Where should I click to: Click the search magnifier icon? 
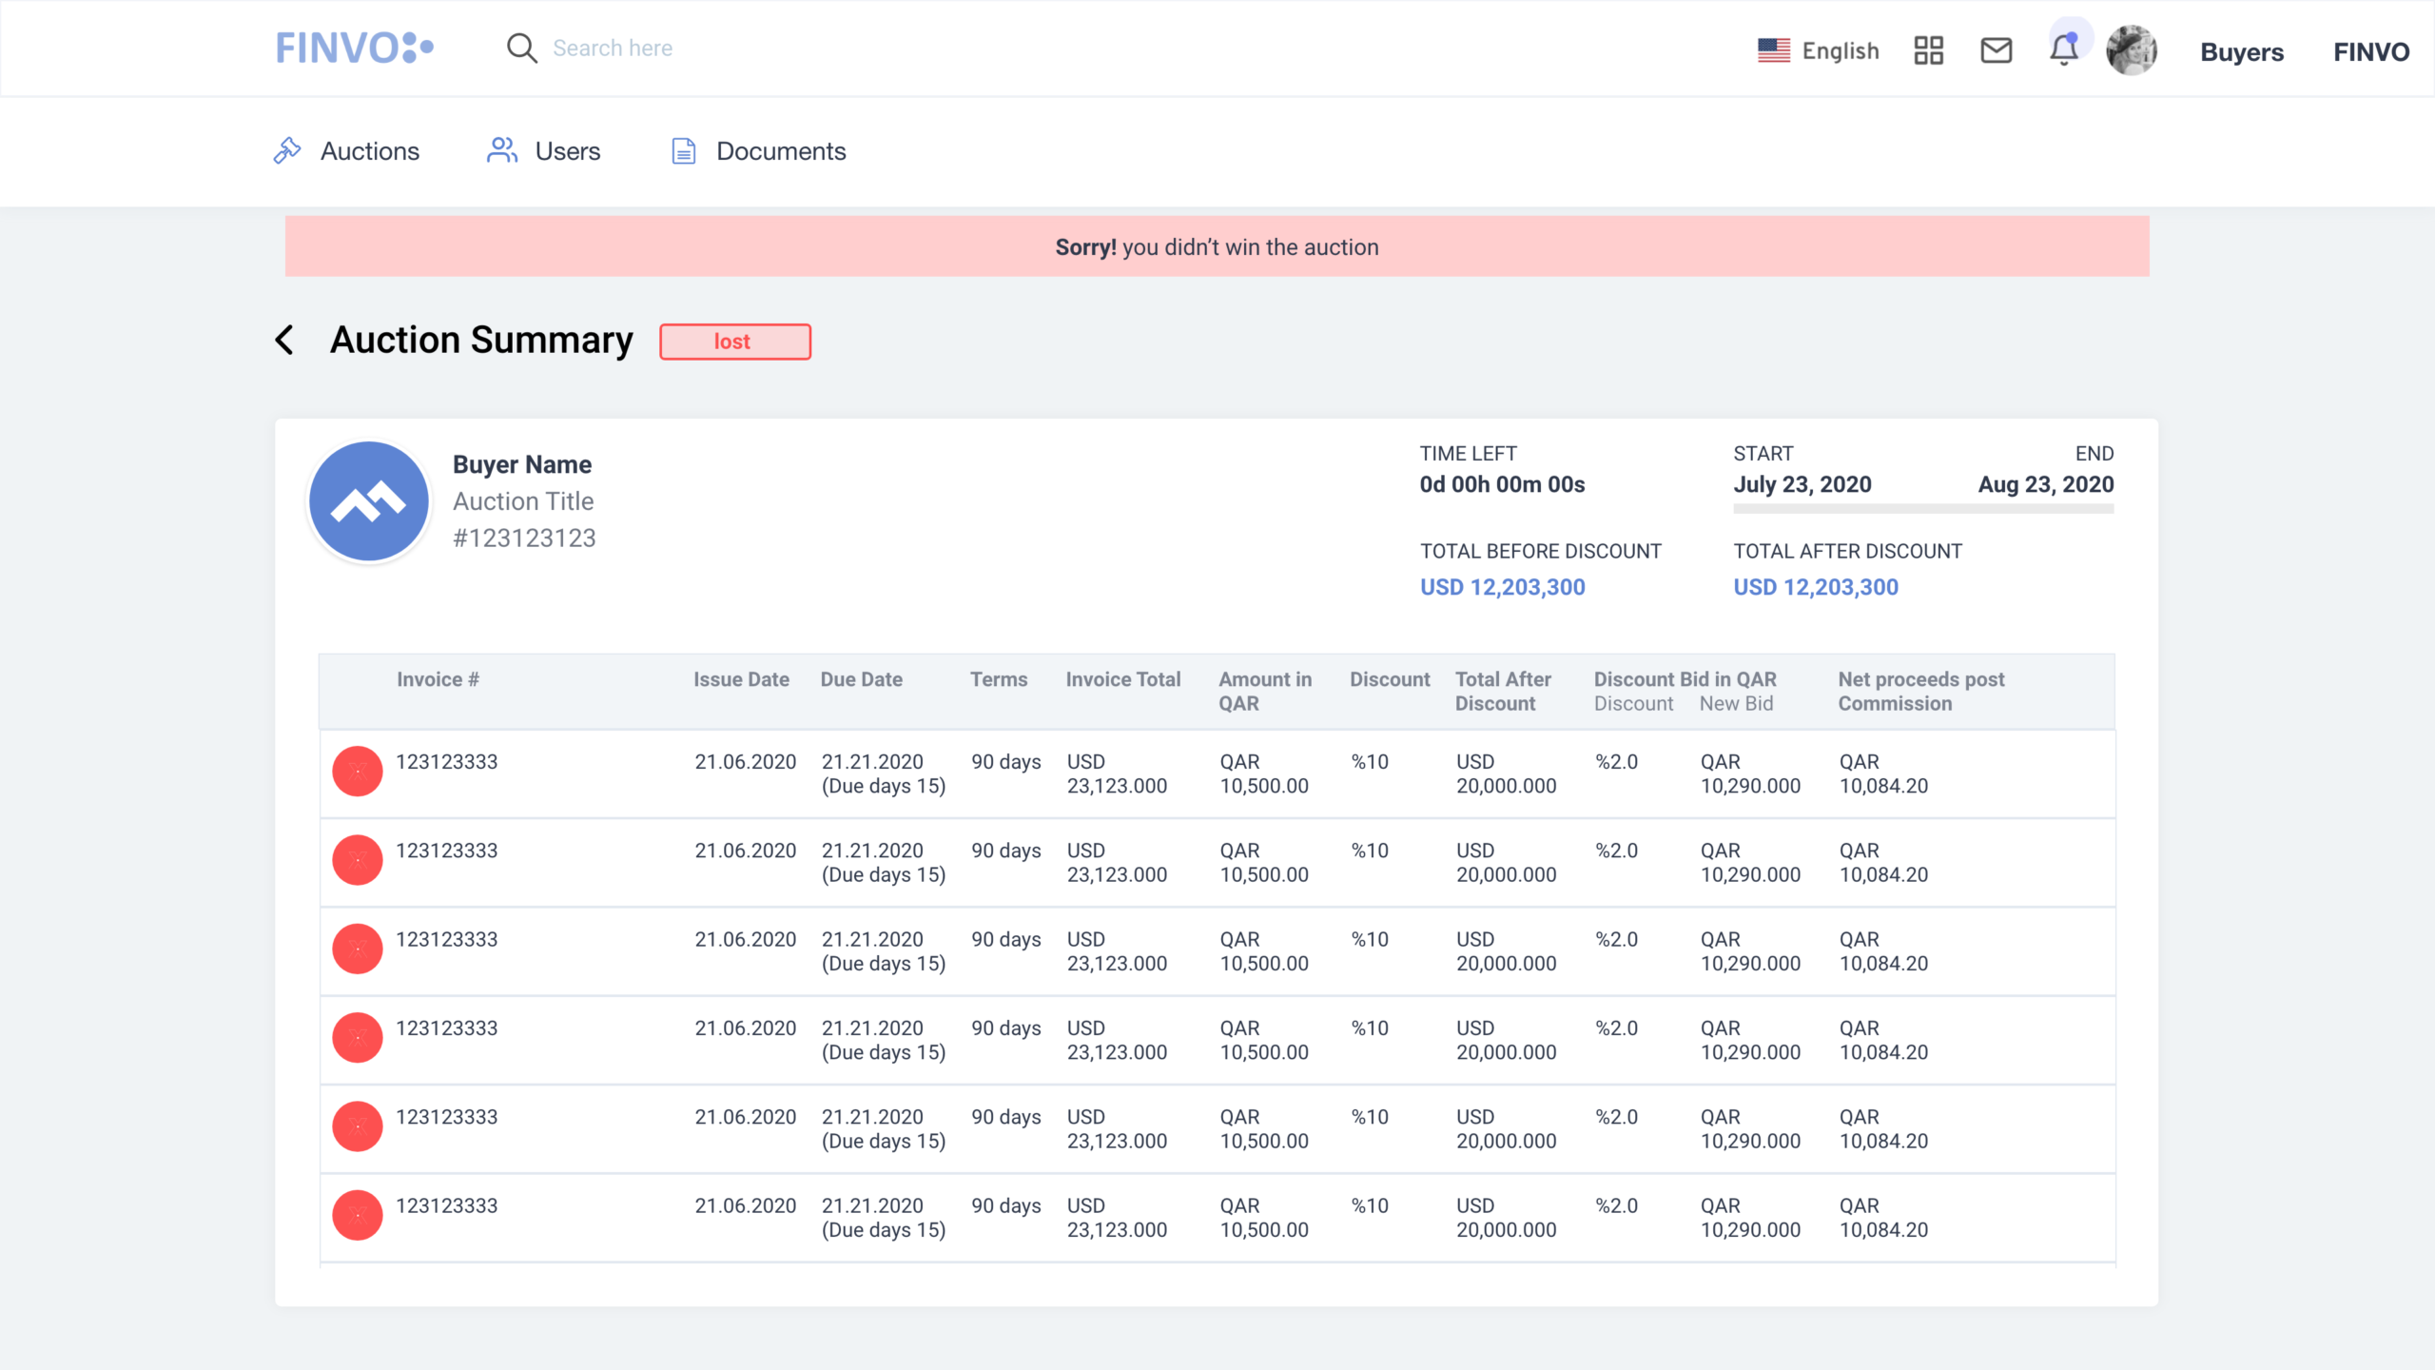click(522, 48)
